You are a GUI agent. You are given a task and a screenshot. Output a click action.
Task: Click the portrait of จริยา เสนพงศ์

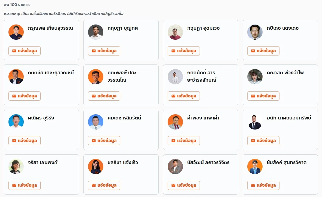(x=16, y=167)
